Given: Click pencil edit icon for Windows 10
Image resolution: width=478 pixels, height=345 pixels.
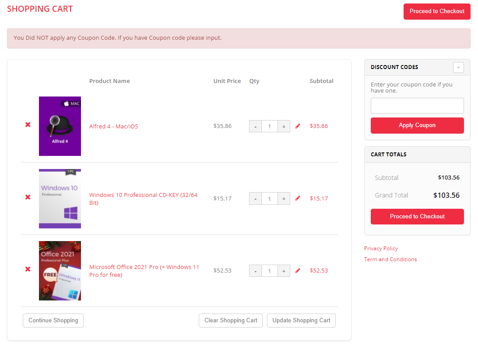Looking at the screenshot, I should [x=298, y=198].
